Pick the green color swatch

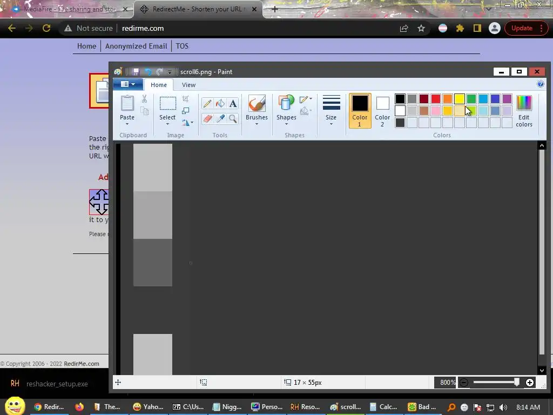tap(471, 99)
